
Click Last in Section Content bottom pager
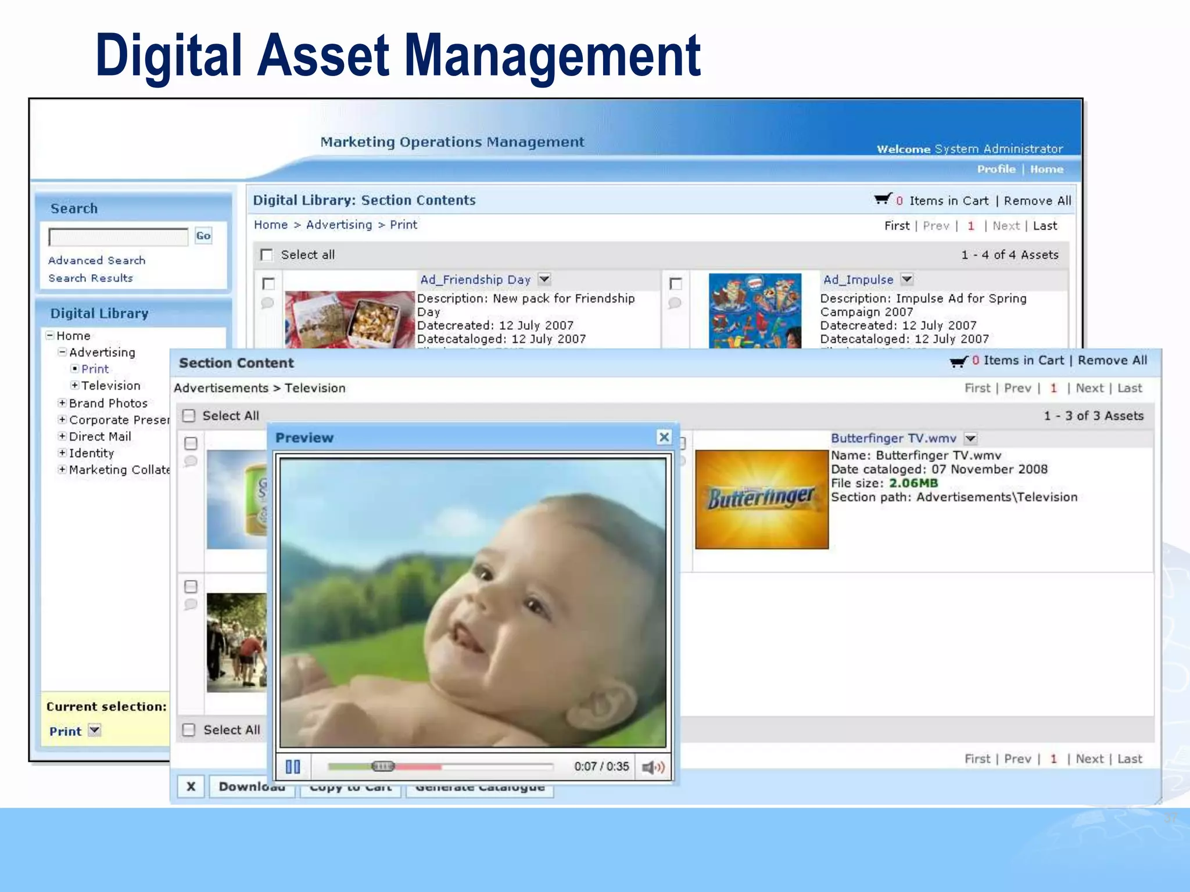[1129, 759]
